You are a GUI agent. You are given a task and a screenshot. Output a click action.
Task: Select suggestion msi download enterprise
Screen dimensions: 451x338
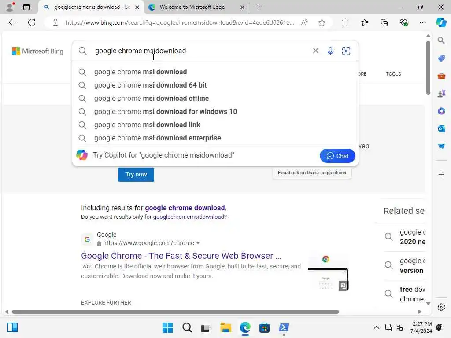point(215,138)
